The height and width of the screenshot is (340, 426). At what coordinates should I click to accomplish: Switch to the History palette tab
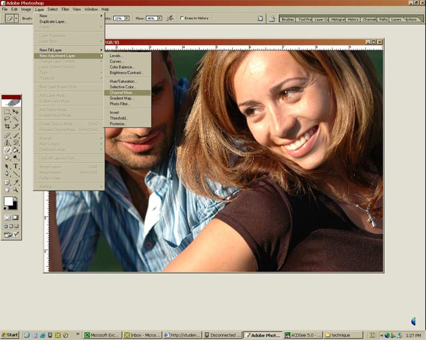[353, 19]
